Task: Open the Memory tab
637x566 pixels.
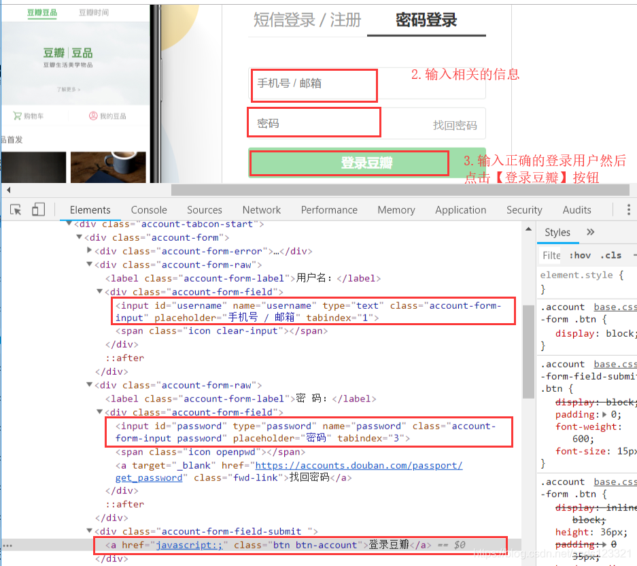Action: 396,210
